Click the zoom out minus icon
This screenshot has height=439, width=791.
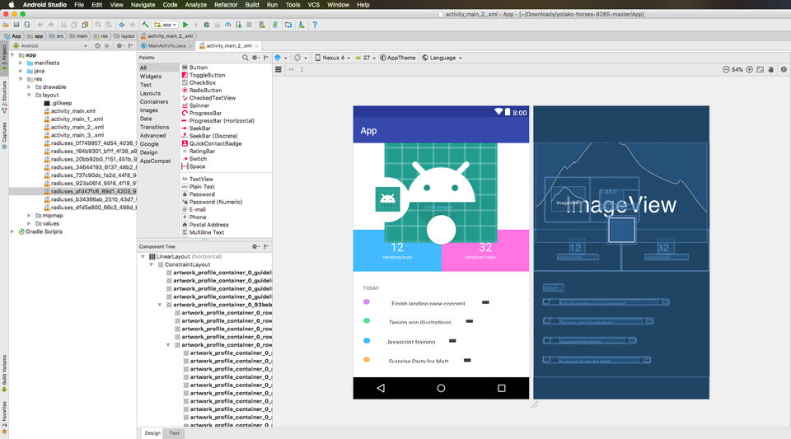coord(725,69)
